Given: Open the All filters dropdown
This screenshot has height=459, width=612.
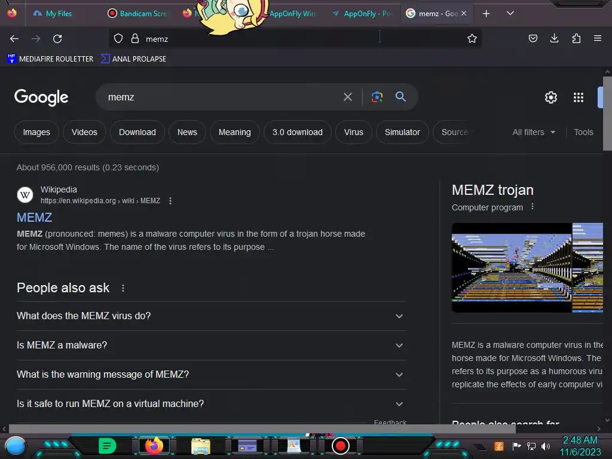Looking at the screenshot, I should pyautogui.click(x=534, y=132).
